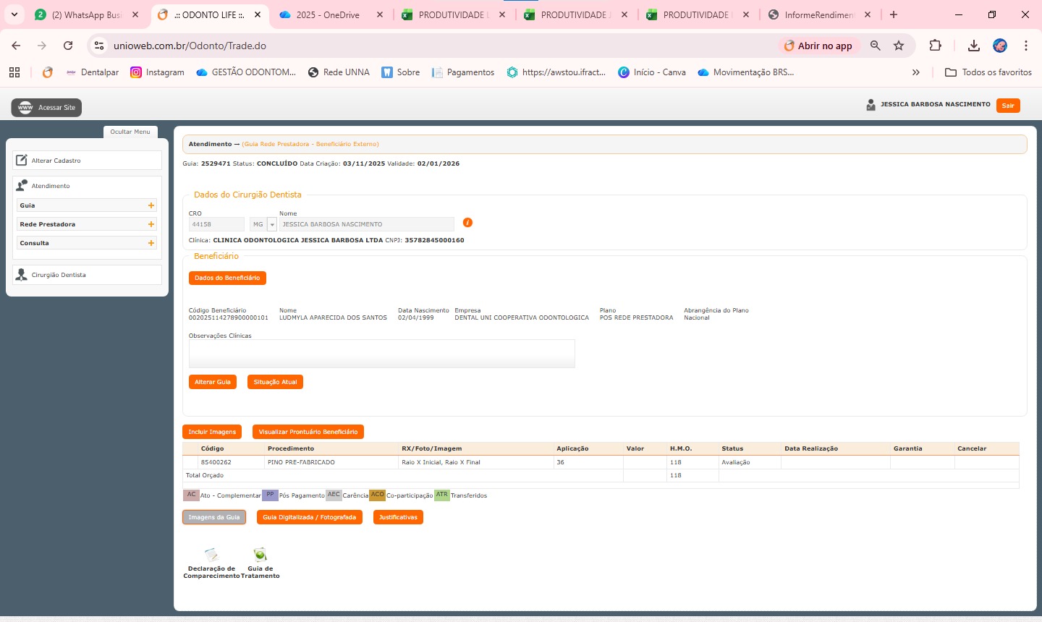Click the Dados do Beneficiário button

click(227, 278)
